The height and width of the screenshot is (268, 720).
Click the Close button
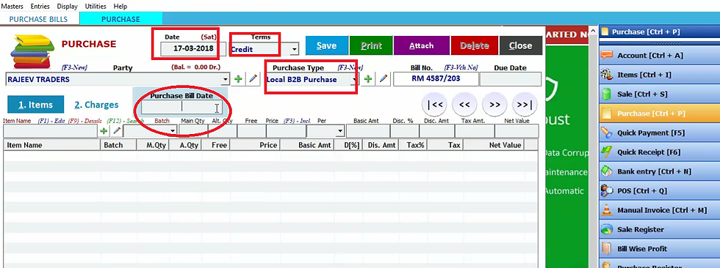point(521,45)
